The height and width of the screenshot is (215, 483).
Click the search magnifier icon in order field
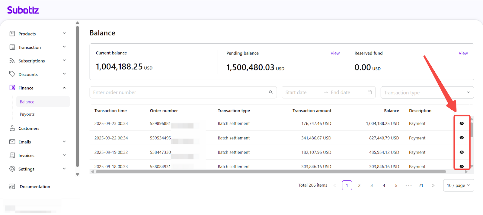[x=271, y=92]
